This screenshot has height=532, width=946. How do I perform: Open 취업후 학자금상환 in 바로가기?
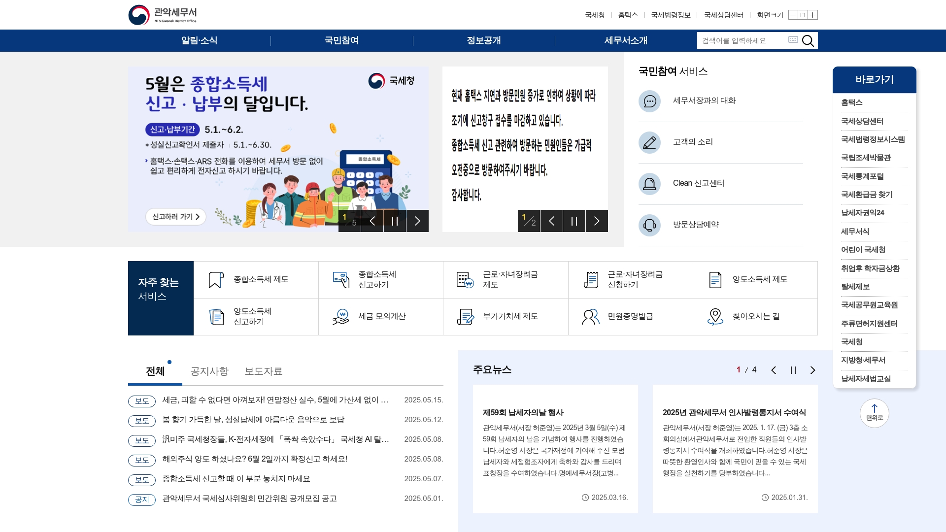tap(870, 268)
